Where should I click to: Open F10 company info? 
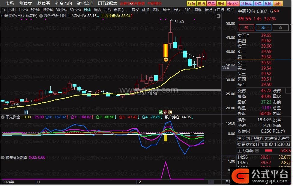pyautogui.click(x=187, y=10)
